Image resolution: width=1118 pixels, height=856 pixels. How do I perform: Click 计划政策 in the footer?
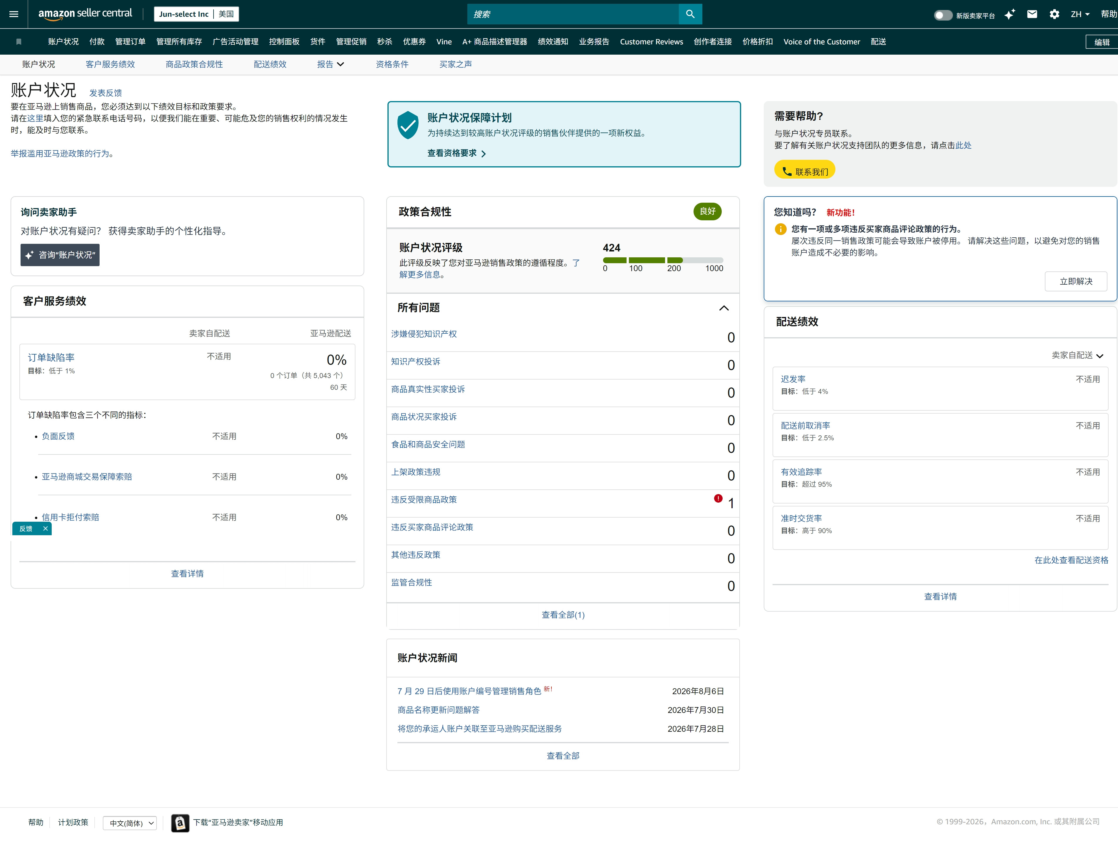coord(73,823)
